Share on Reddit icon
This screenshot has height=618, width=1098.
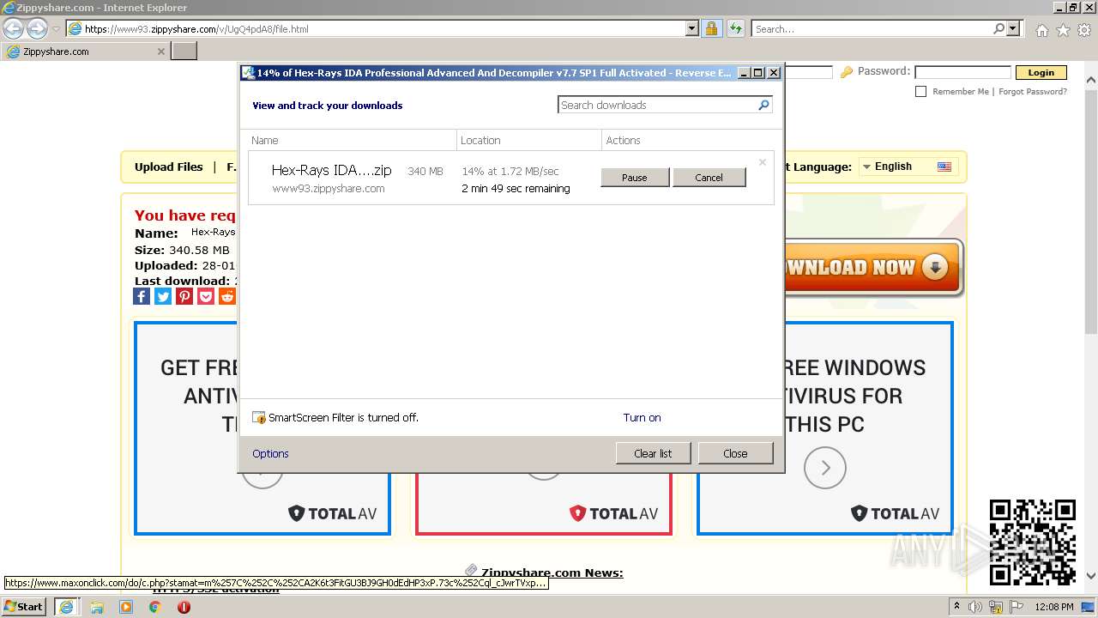click(x=227, y=296)
